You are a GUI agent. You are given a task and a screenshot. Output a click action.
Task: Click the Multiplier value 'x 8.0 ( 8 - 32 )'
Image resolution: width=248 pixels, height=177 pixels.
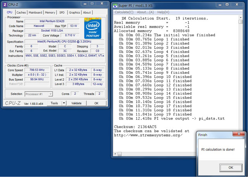pos(37,75)
